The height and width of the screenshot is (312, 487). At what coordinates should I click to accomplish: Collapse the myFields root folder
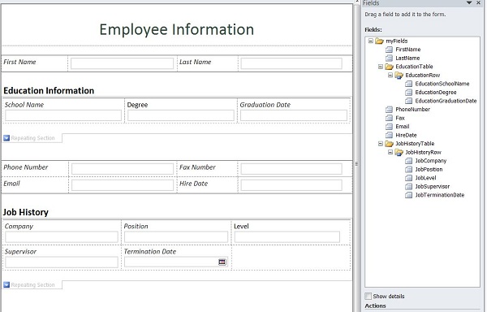[371, 41]
